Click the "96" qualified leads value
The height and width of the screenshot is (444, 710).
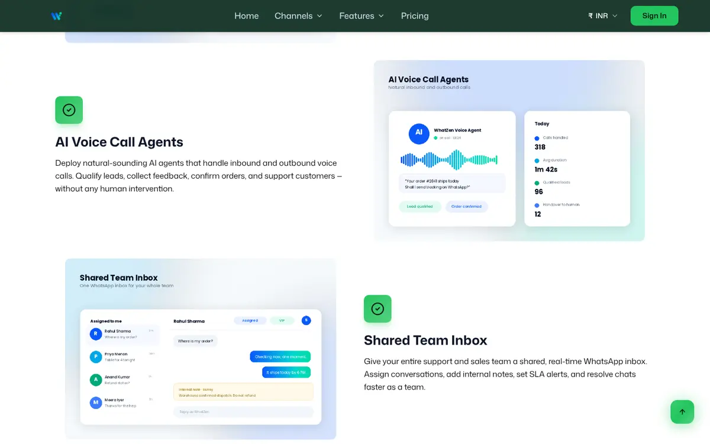point(538,192)
